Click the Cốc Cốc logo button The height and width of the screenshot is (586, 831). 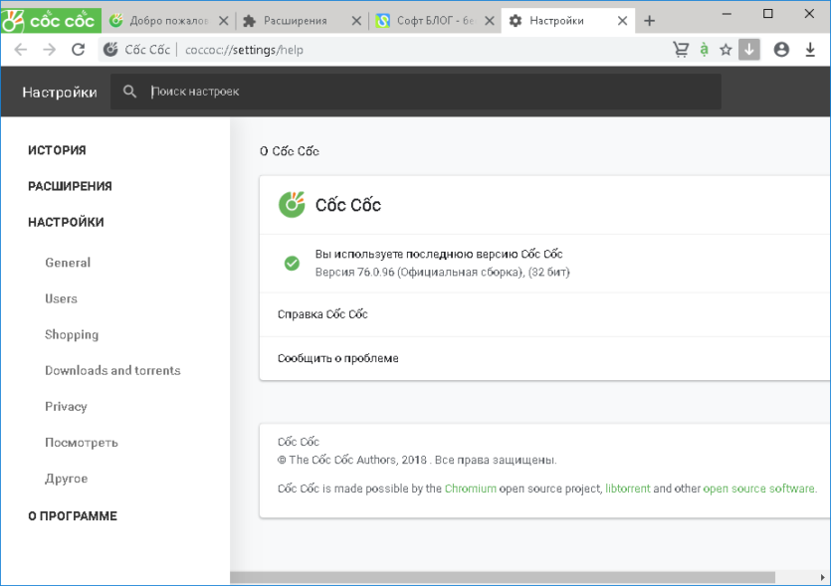[51, 20]
